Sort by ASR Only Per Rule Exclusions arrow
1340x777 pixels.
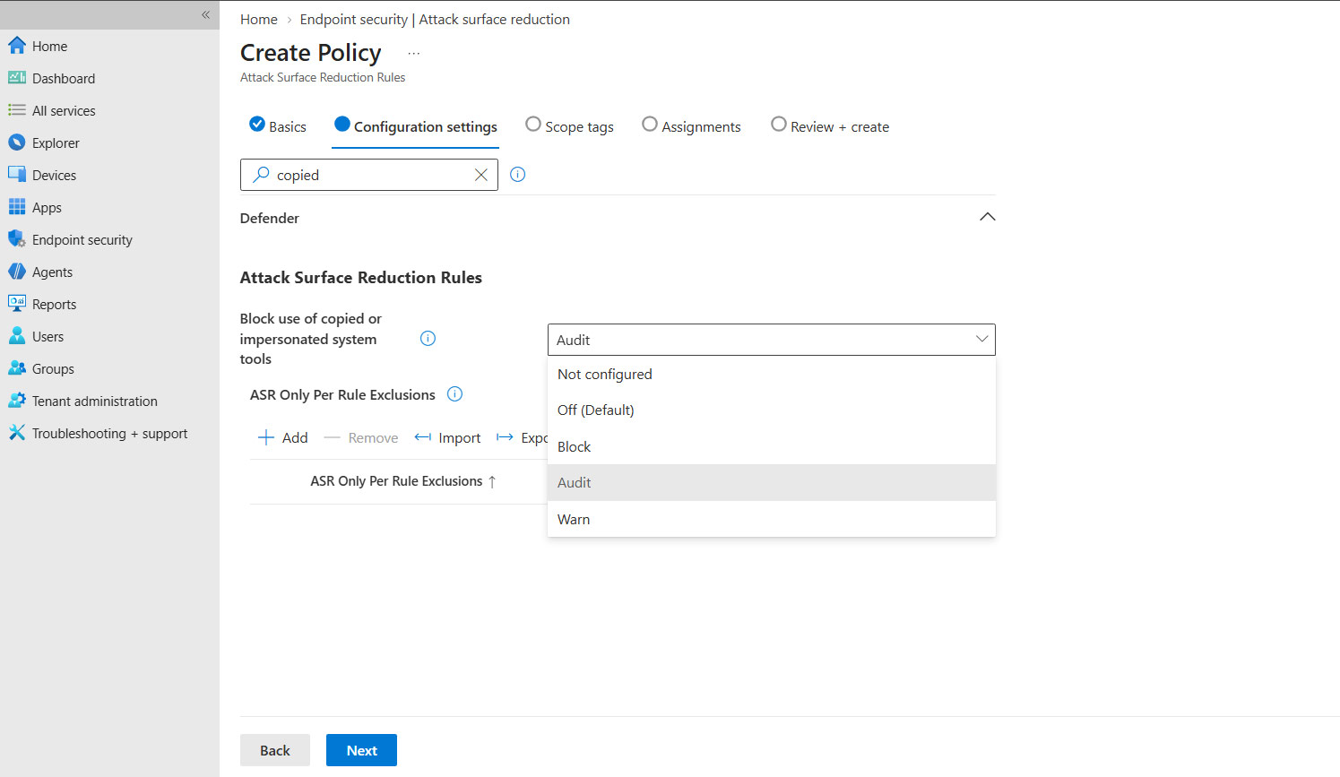coord(492,482)
